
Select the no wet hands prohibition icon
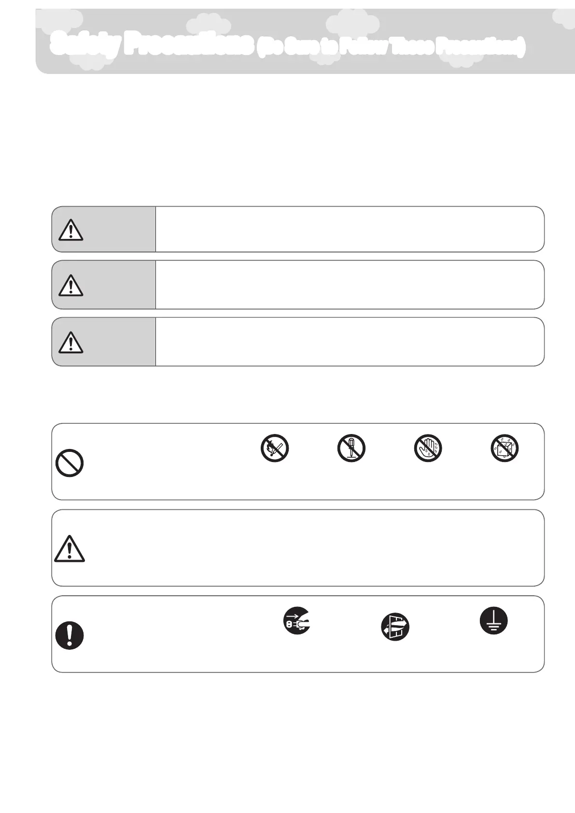coord(428,448)
